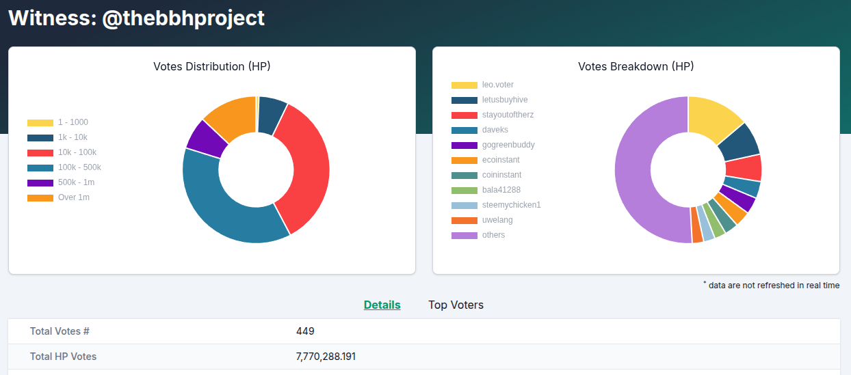Viewport: 851px width, 375px height.
Task: Click the Total HP Votes row
Action: [x=424, y=357]
